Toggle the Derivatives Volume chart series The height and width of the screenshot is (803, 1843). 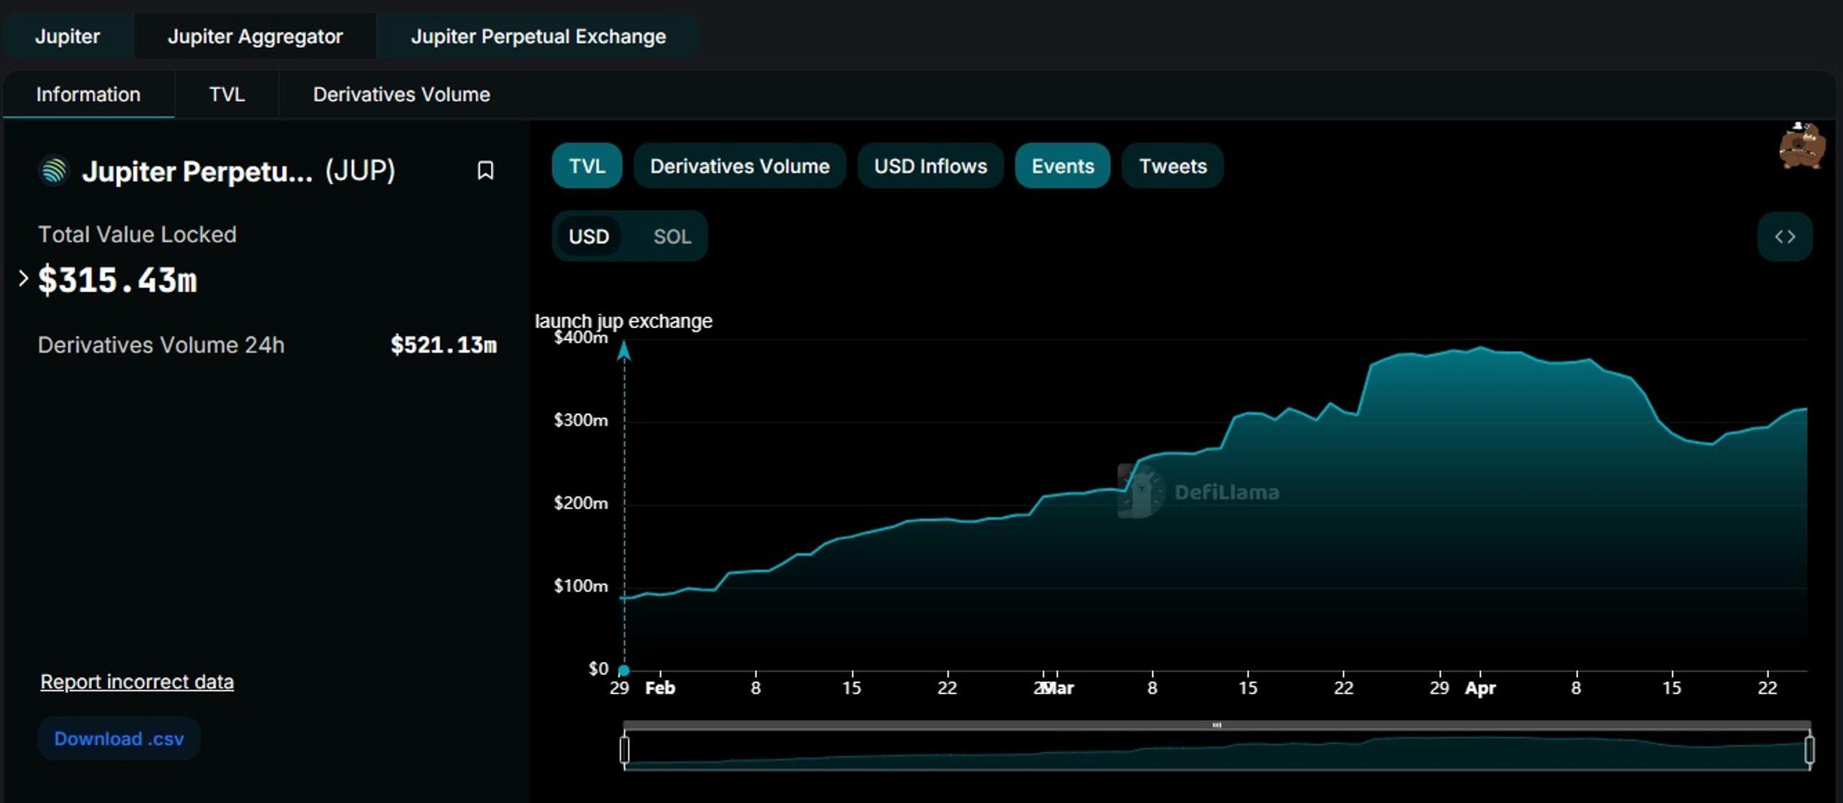click(x=739, y=166)
